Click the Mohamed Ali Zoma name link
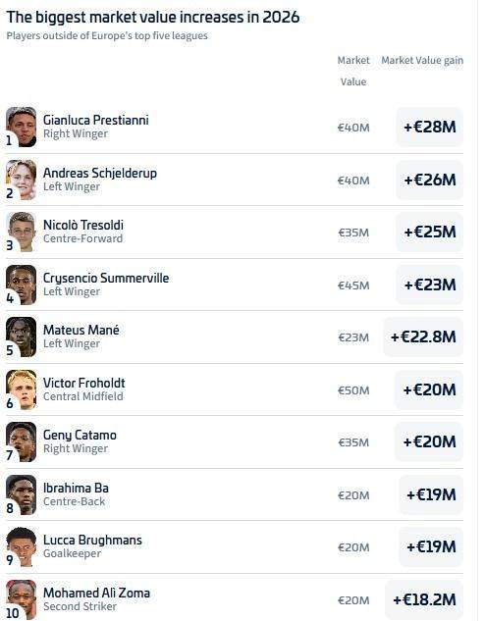 click(x=97, y=593)
